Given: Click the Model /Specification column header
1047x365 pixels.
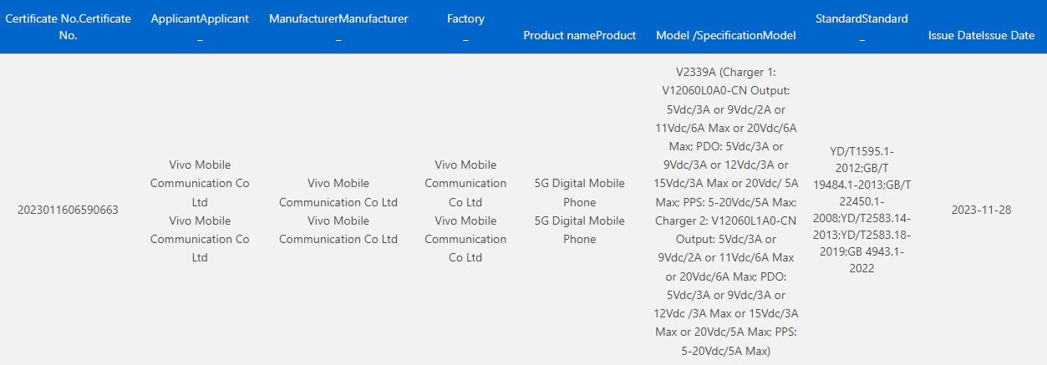Looking at the screenshot, I should pos(725,35).
